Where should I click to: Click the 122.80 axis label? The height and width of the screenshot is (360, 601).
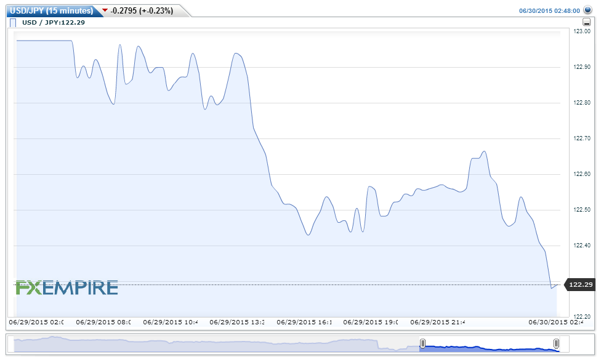pyautogui.click(x=582, y=103)
